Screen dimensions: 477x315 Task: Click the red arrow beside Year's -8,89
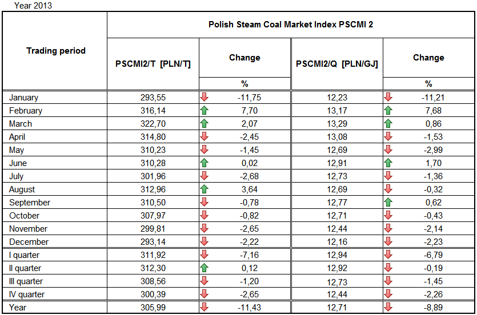(x=388, y=308)
